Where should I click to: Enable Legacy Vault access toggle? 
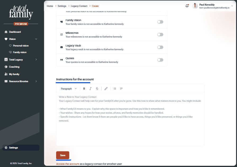click(160, 47)
